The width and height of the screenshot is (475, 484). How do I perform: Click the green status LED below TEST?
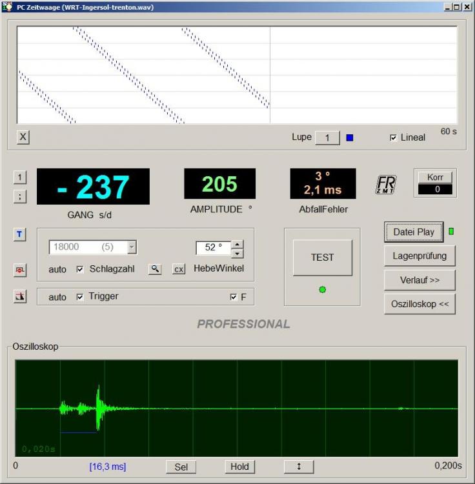[x=323, y=290]
